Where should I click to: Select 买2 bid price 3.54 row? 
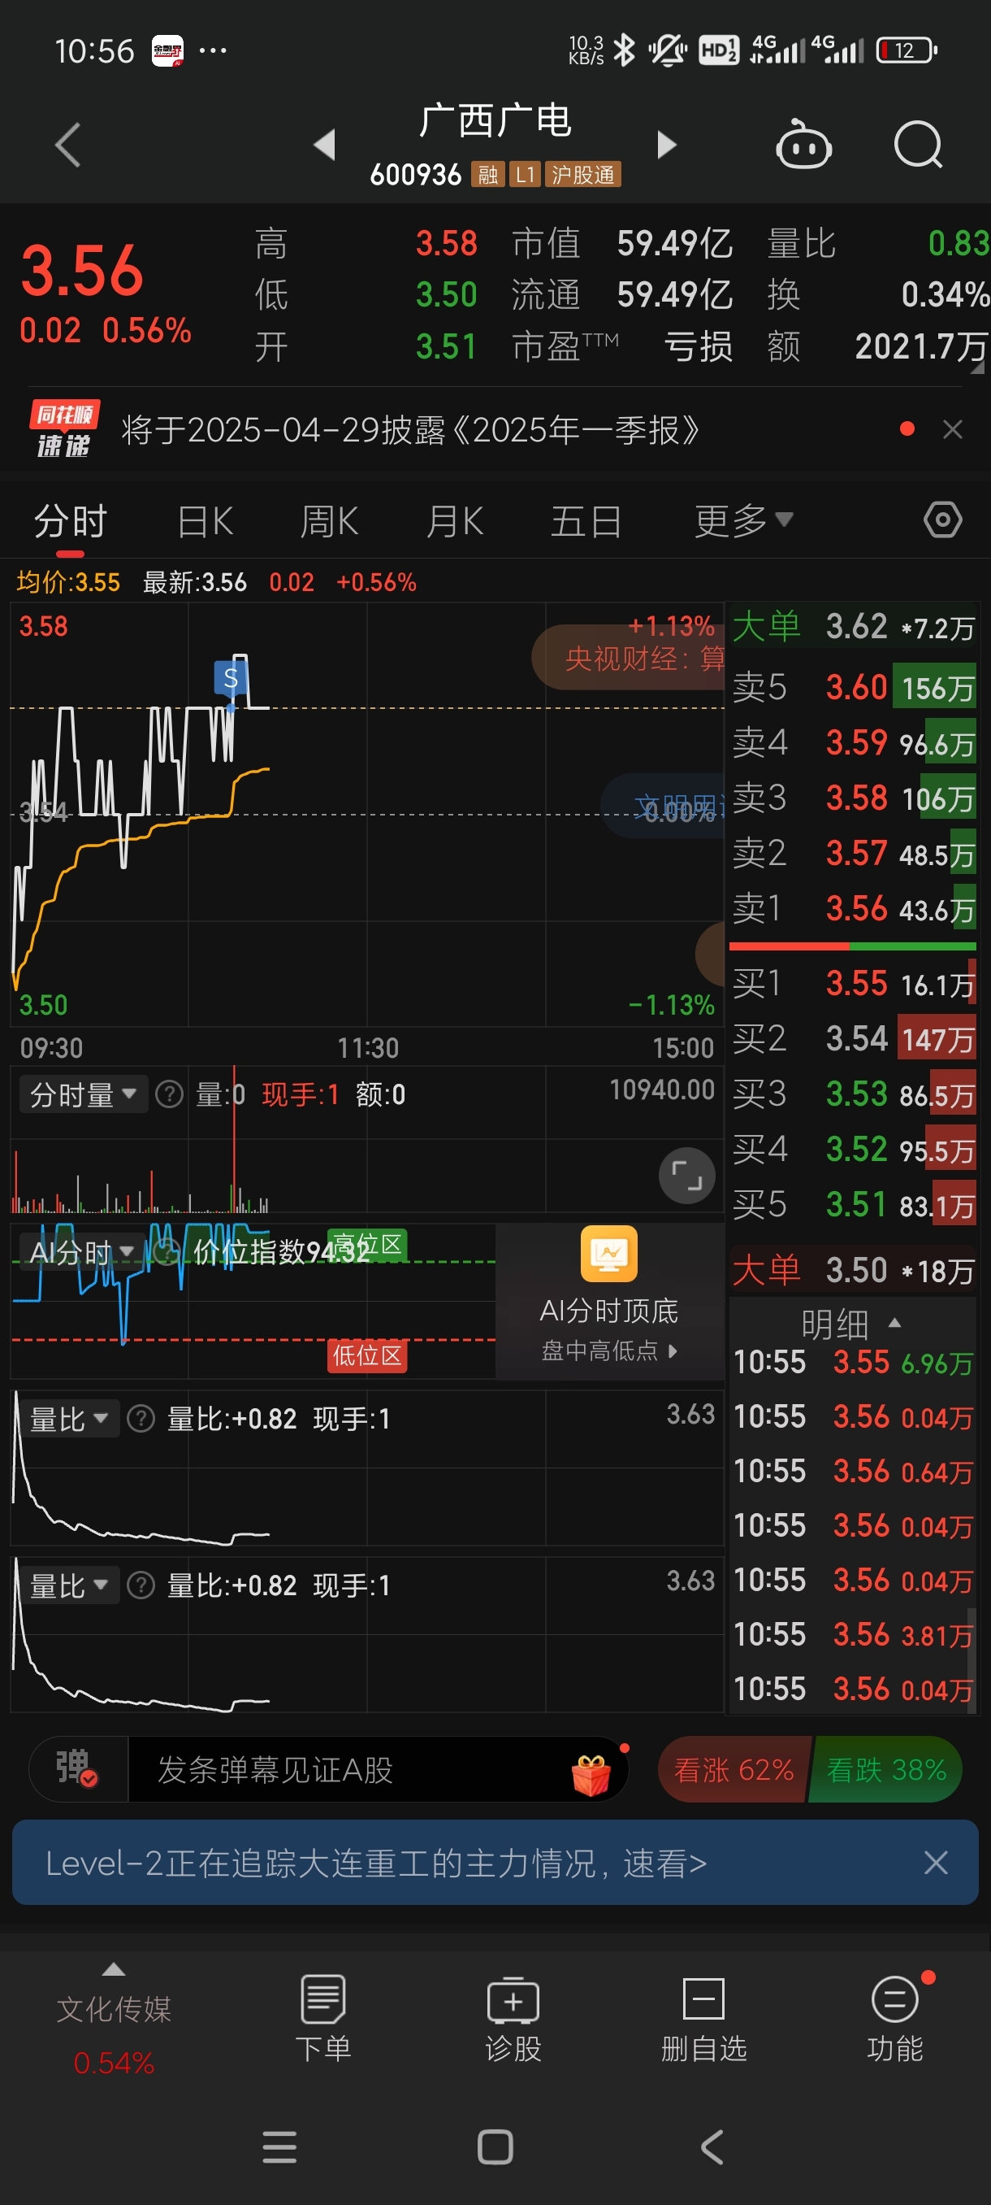[854, 1038]
